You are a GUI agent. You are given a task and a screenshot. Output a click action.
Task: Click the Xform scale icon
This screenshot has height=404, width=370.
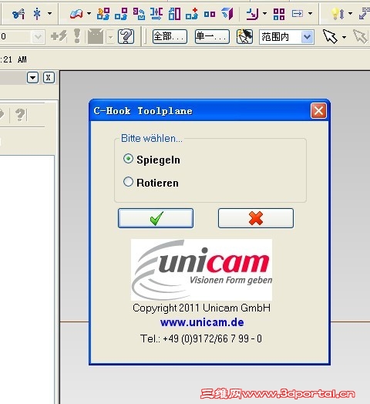(x=174, y=13)
